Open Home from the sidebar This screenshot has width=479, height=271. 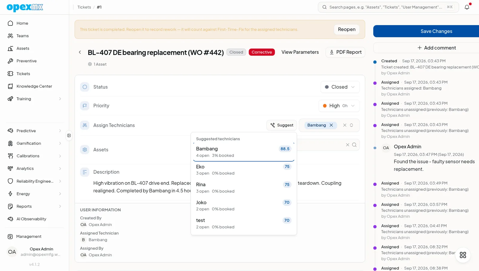pyautogui.click(x=34, y=23)
